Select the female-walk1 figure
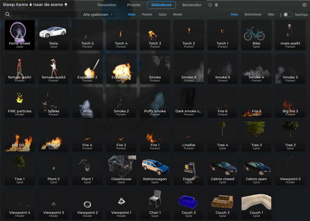The width and height of the screenshot is (310, 221). (20, 69)
